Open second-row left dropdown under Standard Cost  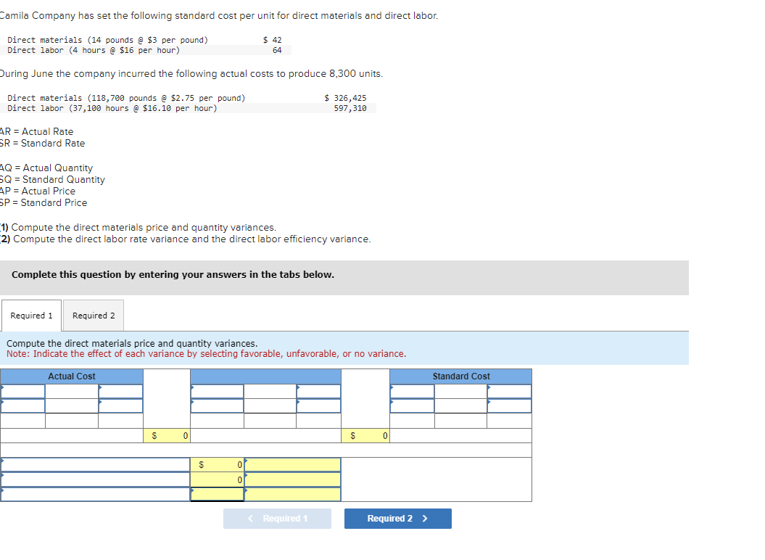click(x=413, y=405)
